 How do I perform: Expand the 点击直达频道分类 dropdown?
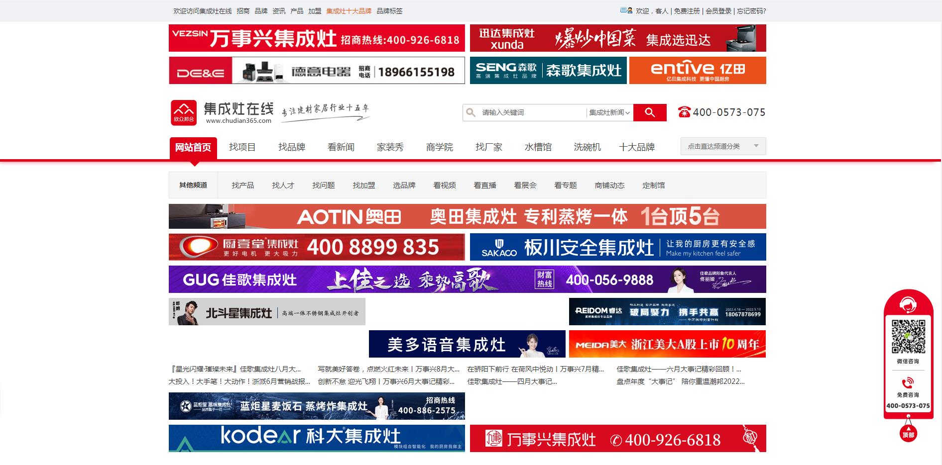pos(723,146)
